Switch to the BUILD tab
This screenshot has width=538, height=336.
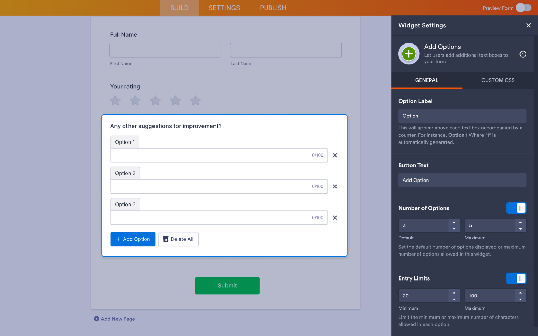[179, 8]
